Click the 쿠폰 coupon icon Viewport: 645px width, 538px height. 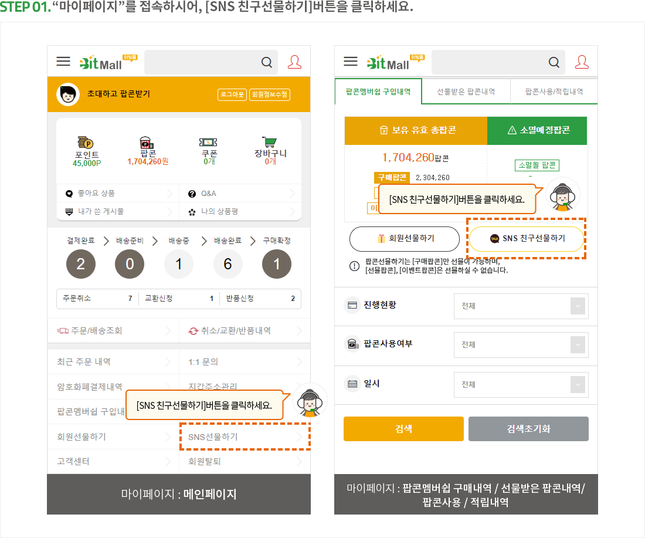(209, 142)
